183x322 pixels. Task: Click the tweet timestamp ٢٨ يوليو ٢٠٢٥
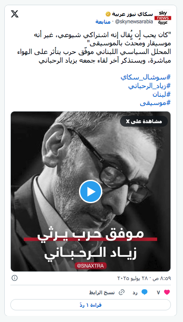[x=144, y=278]
